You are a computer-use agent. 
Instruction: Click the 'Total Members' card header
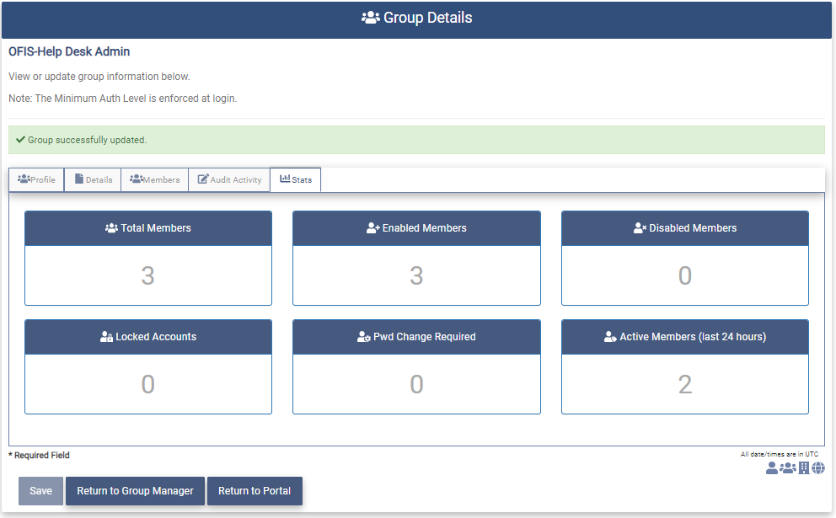(148, 228)
